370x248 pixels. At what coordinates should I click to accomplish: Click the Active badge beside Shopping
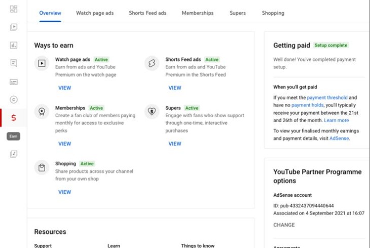(x=87, y=164)
